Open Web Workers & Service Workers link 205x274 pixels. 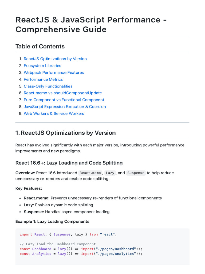[54, 113]
